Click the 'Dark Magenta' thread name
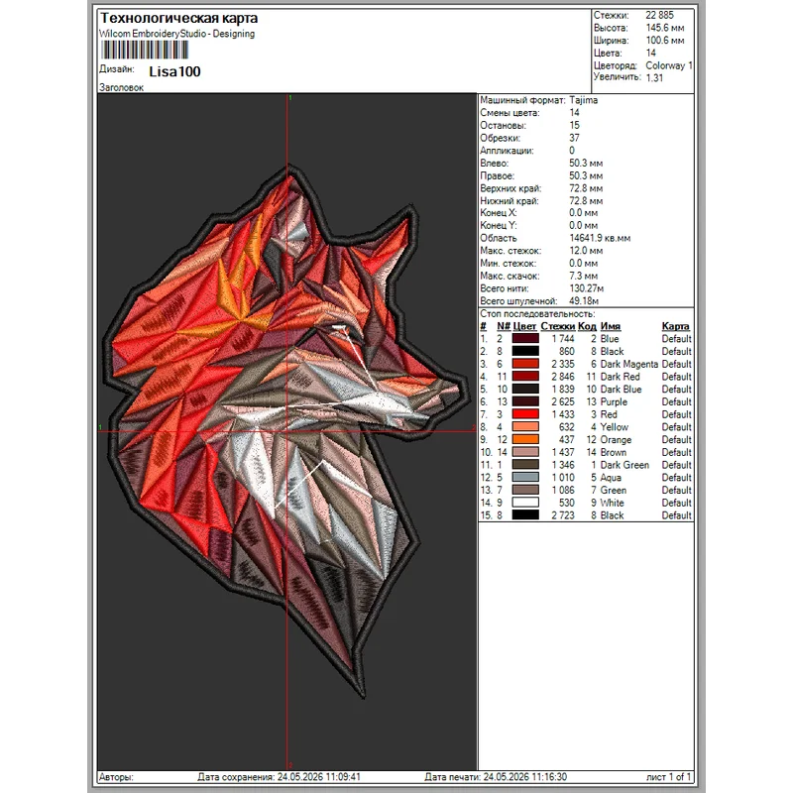Screen dimensions: 793x793 [x=628, y=364]
